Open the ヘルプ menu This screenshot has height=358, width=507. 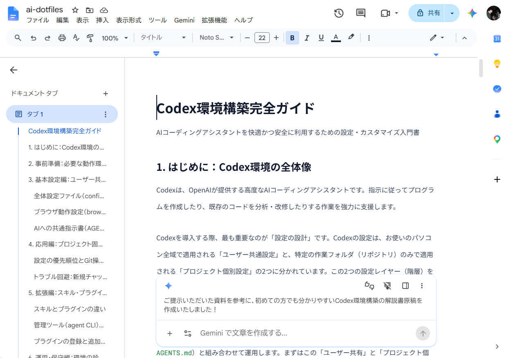tap(243, 20)
